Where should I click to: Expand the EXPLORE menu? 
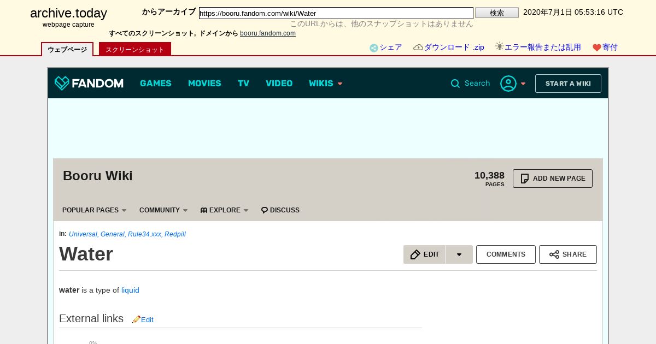[225, 210]
